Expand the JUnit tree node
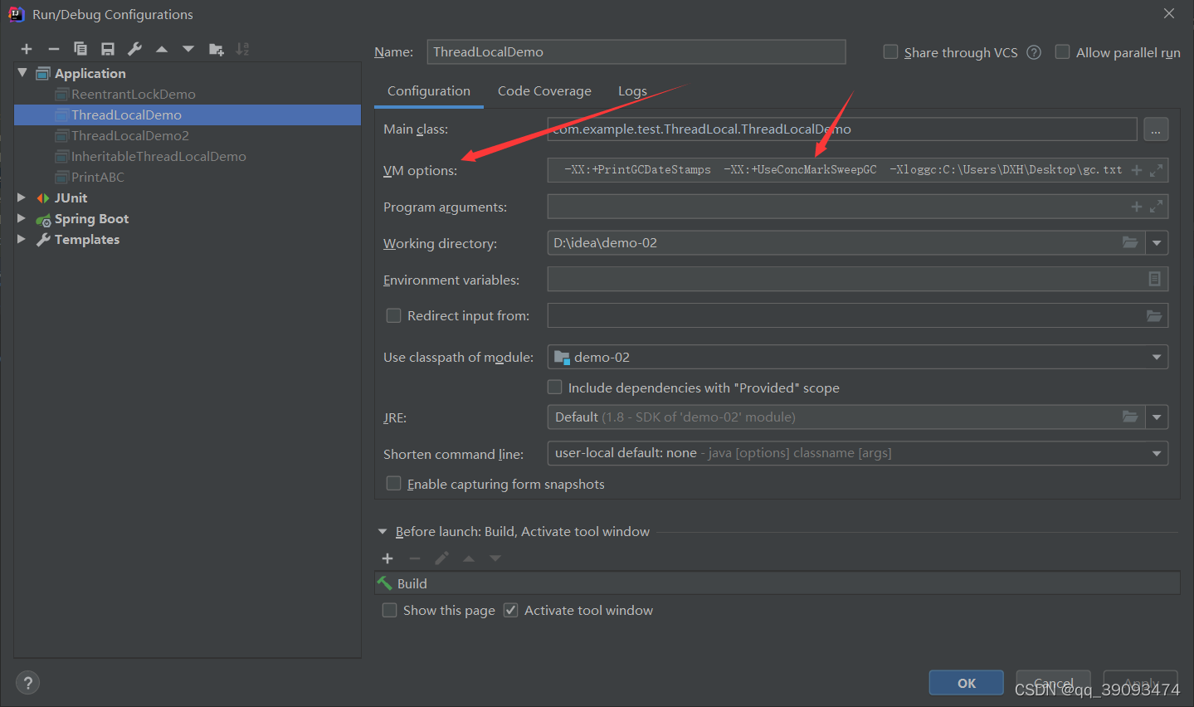This screenshot has height=707, width=1194. [x=22, y=197]
